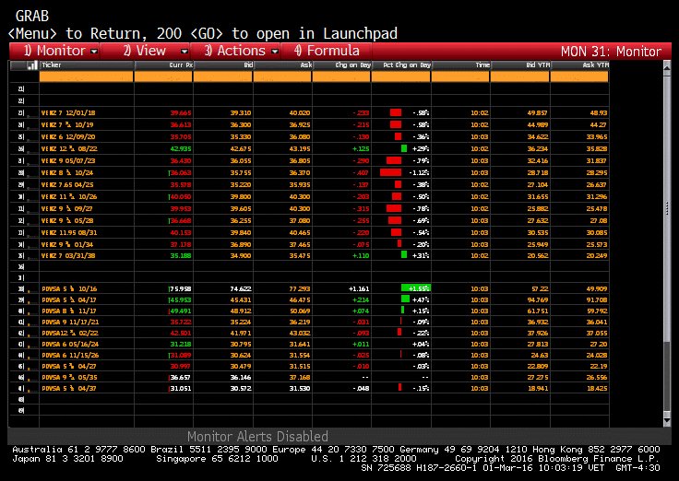Click the scrollbar down arrow
Image resolution: width=679 pixels, height=481 pixels.
[x=667, y=420]
